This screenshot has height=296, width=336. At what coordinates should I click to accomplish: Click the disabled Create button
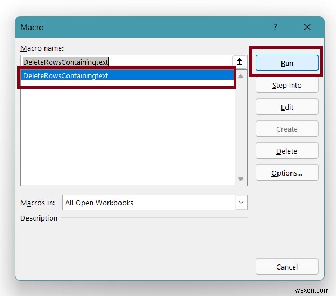pyautogui.click(x=286, y=129)
